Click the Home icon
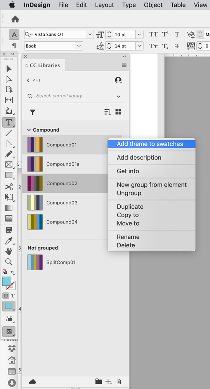 point(16,19)
